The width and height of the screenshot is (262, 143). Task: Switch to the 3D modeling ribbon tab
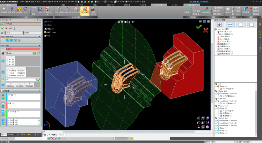pyautogui.click(x=111, y=5)
